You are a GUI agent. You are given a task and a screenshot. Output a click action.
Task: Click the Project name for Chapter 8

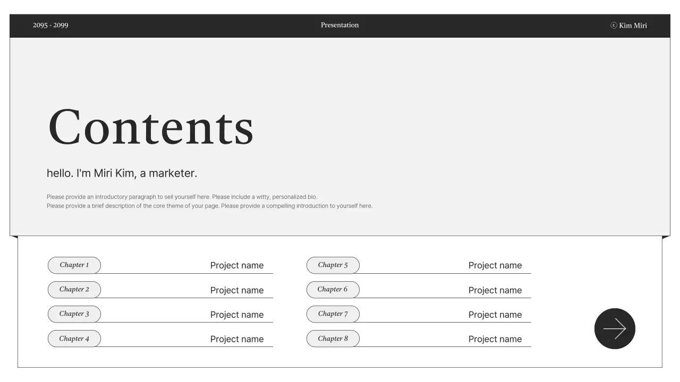point(495,339)
